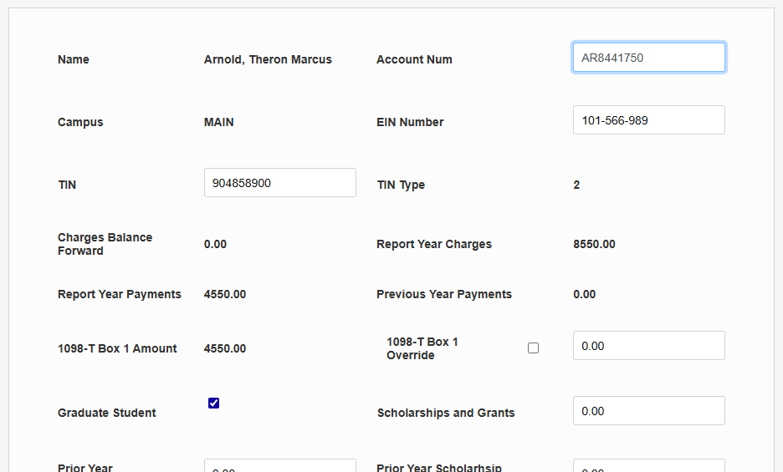783x472 pixels.
Task: Click the Previous Year Payments amount
Action: [584, 294]
